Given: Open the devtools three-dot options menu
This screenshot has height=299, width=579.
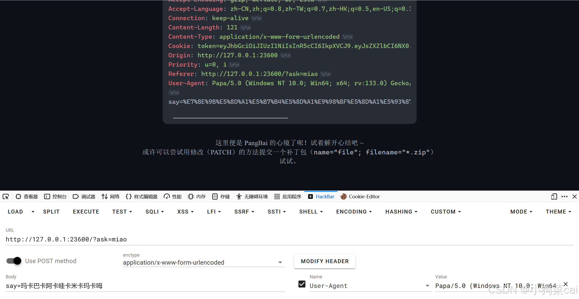Looking at the screenshot, I should (564, 197).
